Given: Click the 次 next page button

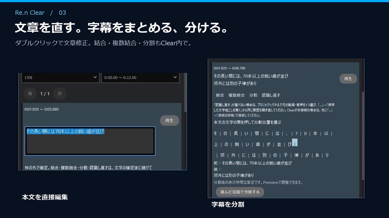Looking at the screenshot, I should point(60,93).
